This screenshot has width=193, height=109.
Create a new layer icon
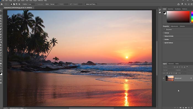[x=189, y=108]
